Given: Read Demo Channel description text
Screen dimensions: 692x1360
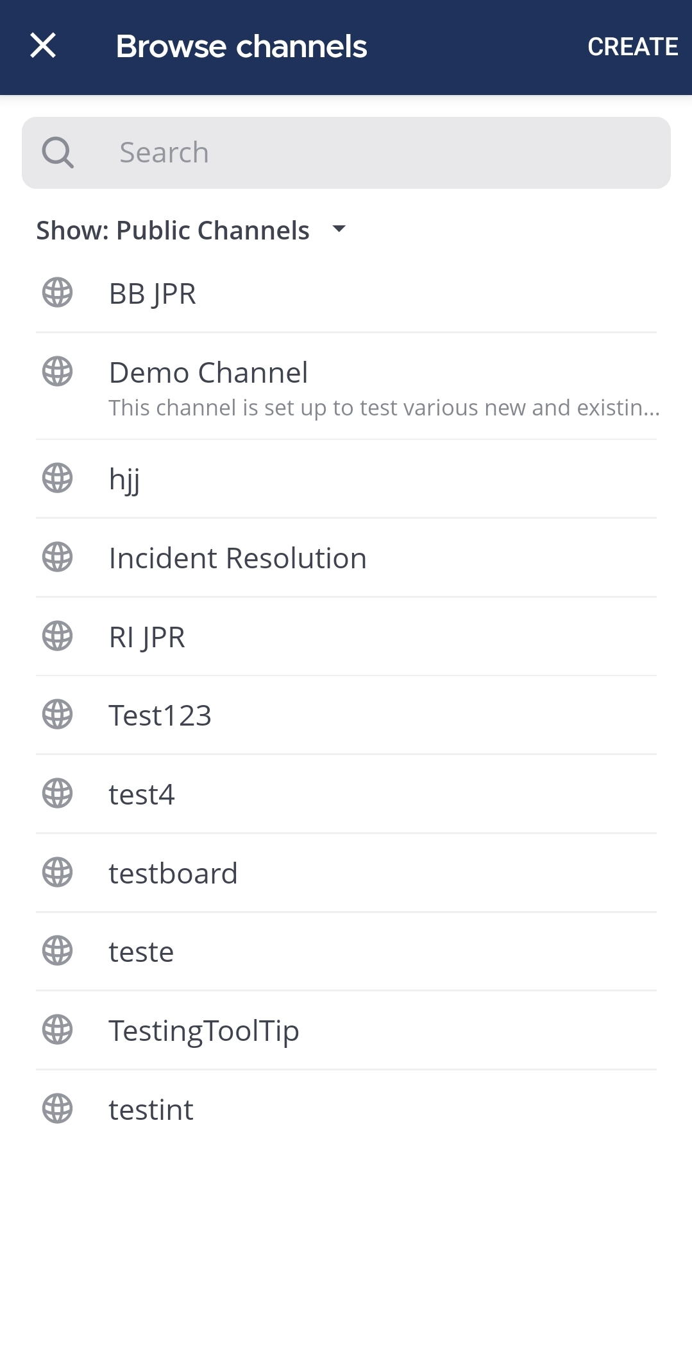Looking at the screenshot, I should (x=384, y=408).
